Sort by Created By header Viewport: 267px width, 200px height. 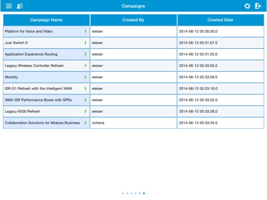[x=133, y=20]
